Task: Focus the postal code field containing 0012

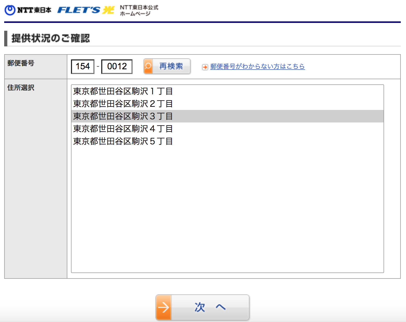Action: [x=117, y=66]
